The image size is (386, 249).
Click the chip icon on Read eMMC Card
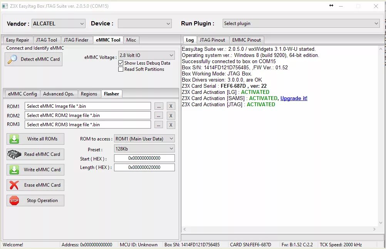(14, 154)
